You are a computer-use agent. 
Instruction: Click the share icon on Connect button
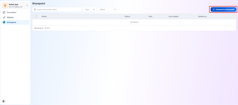tap(214, 9)
